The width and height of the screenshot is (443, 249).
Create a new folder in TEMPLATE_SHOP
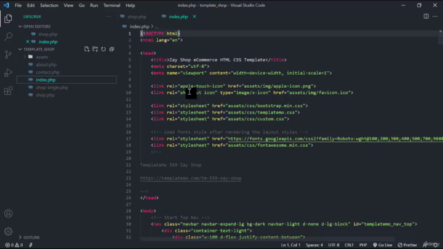click(96, 49)
